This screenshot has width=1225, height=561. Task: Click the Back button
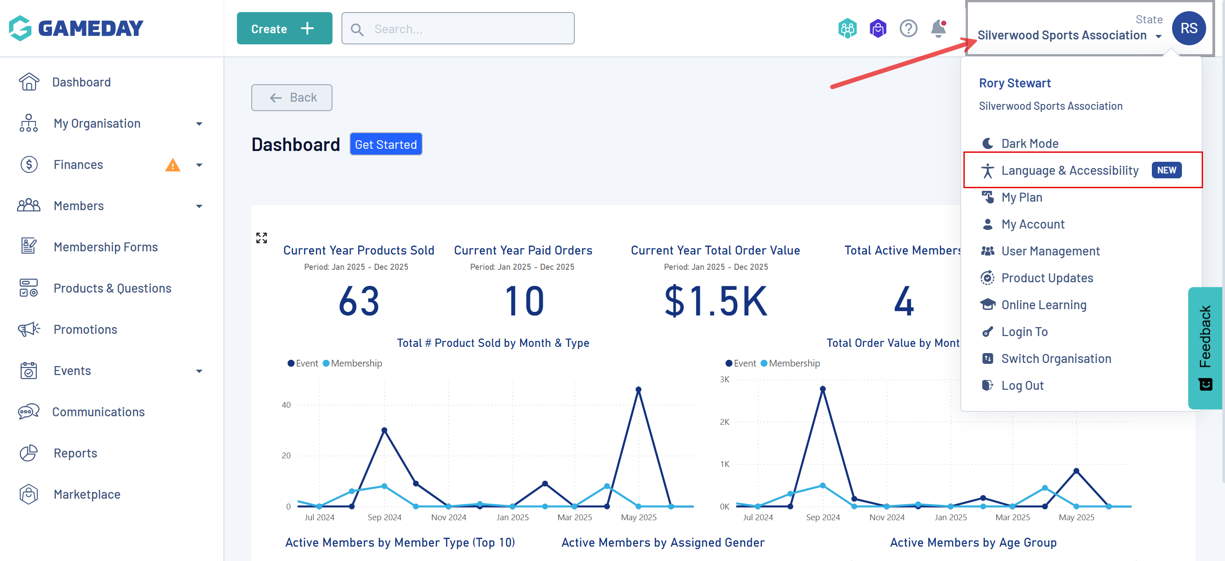click(292, 97)
